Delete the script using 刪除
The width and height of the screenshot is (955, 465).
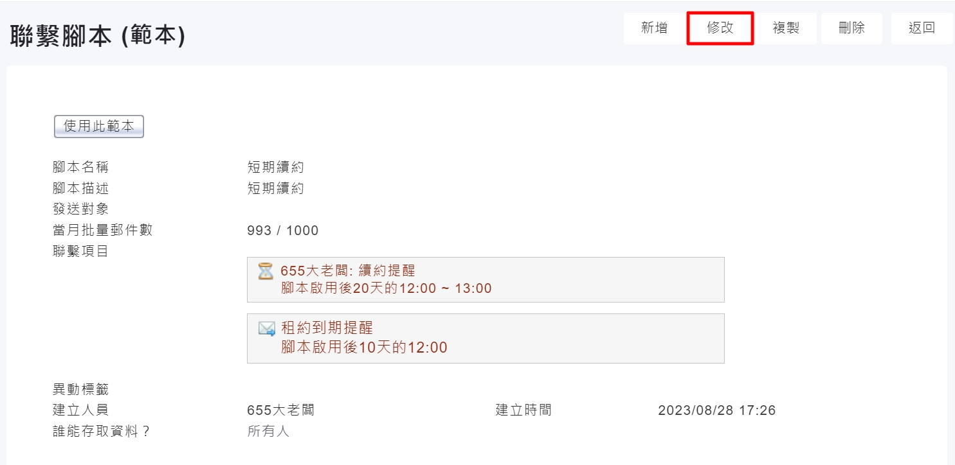[852, 28]
